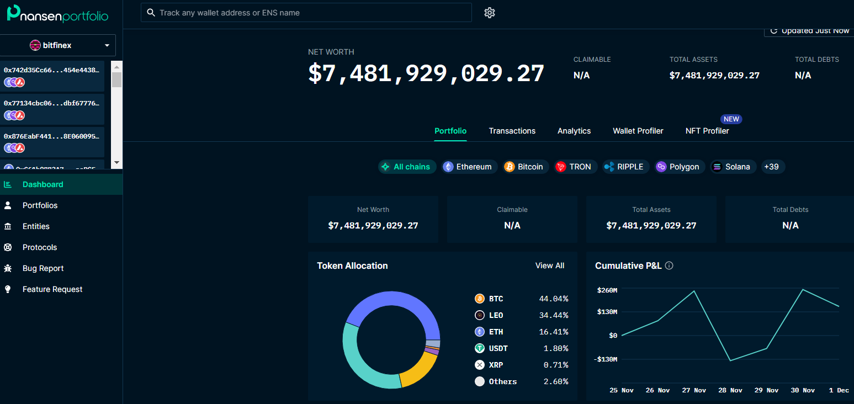
Task: Click the Bug Report bug icon
Action: (x=8, y=268)
